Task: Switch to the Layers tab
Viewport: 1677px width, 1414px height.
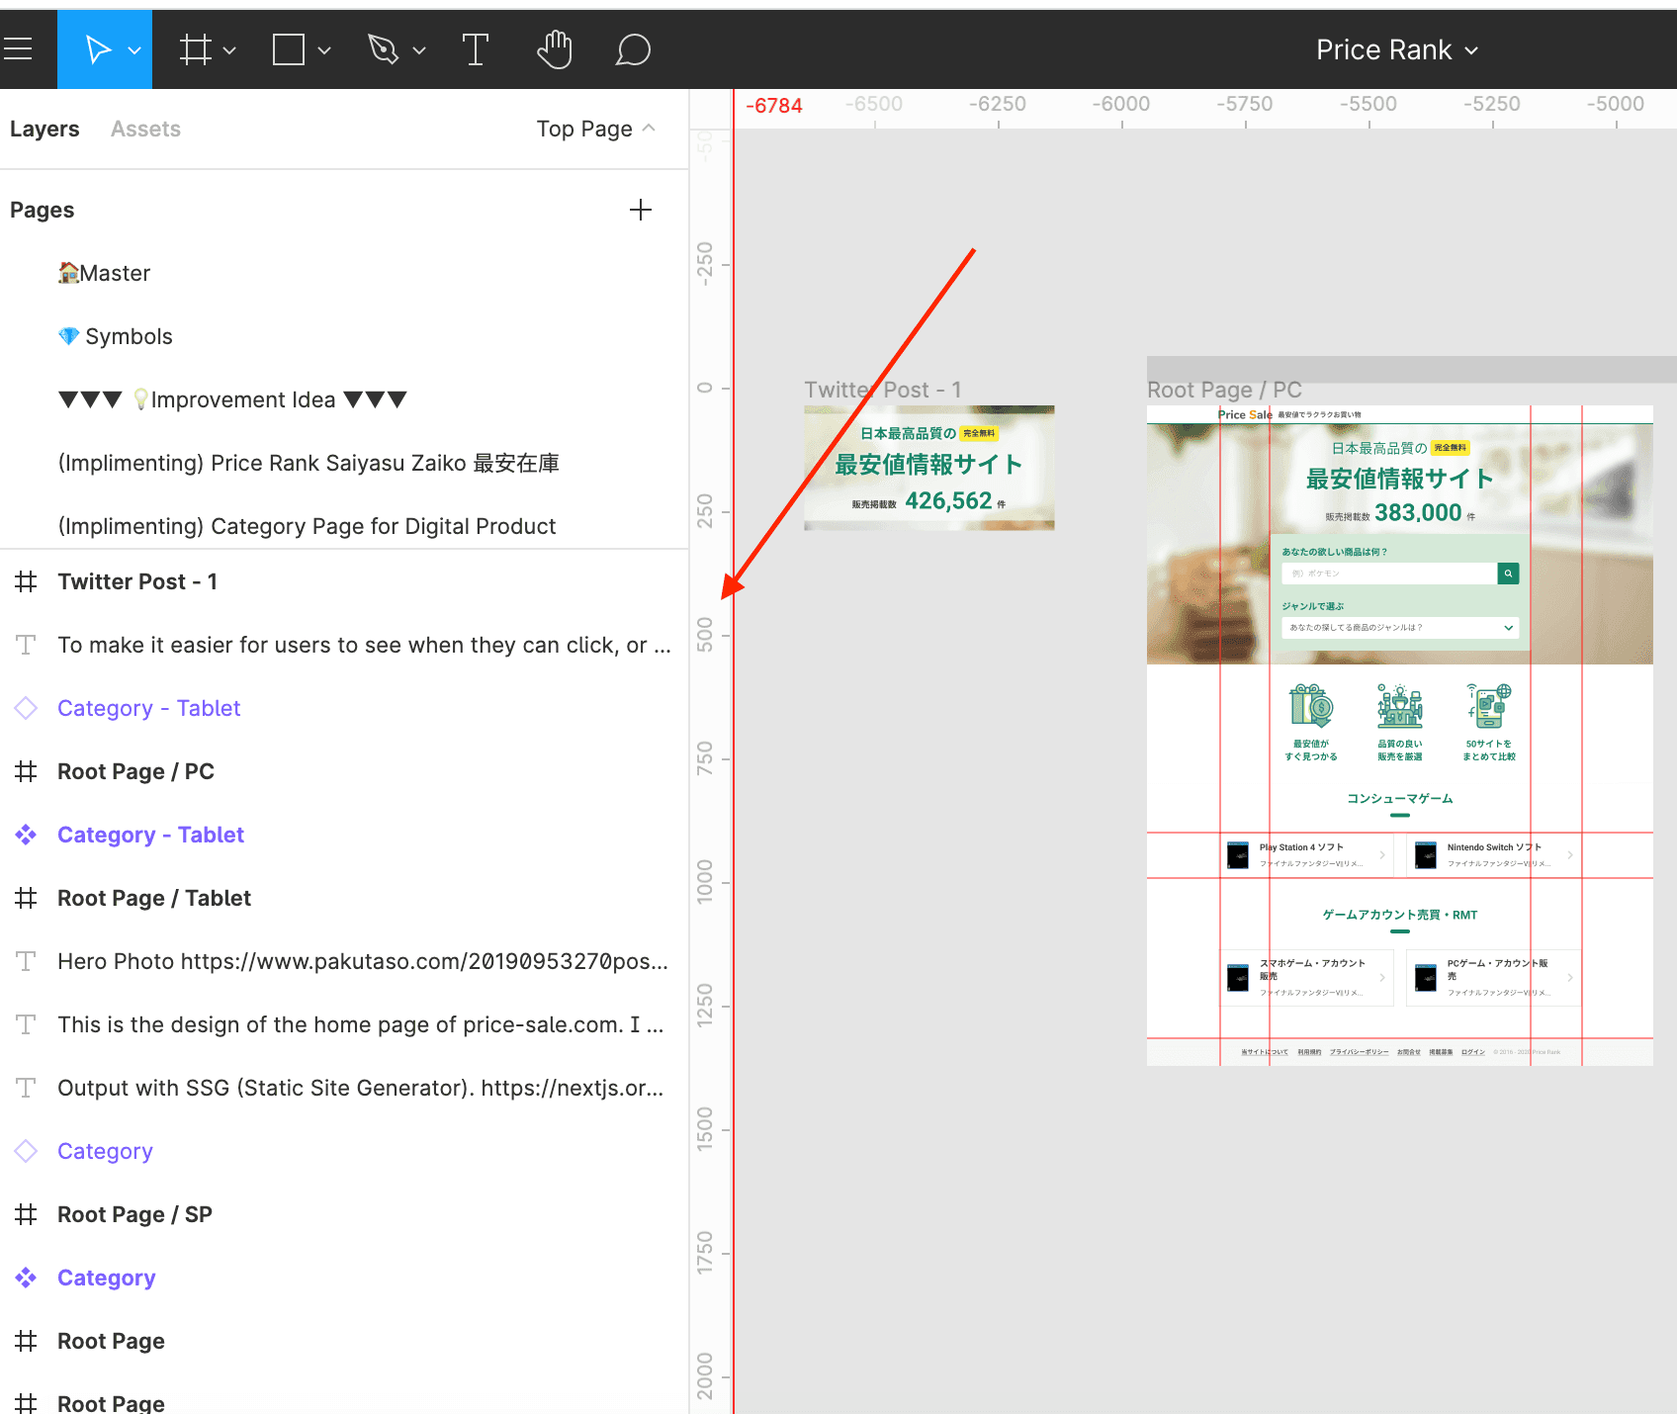Action: pyautogui.click(x=44, y=129)
